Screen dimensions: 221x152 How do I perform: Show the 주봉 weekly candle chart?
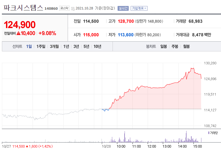coord(175,46)
